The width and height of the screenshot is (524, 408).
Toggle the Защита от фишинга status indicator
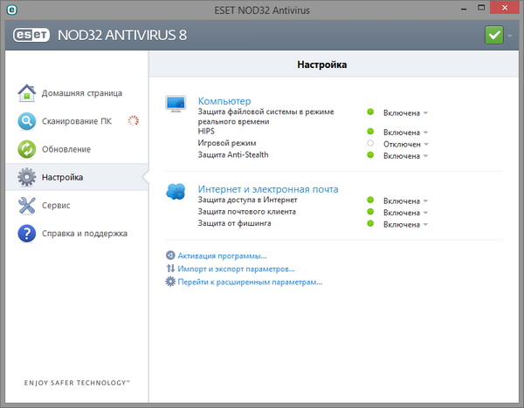click(370, 224)
